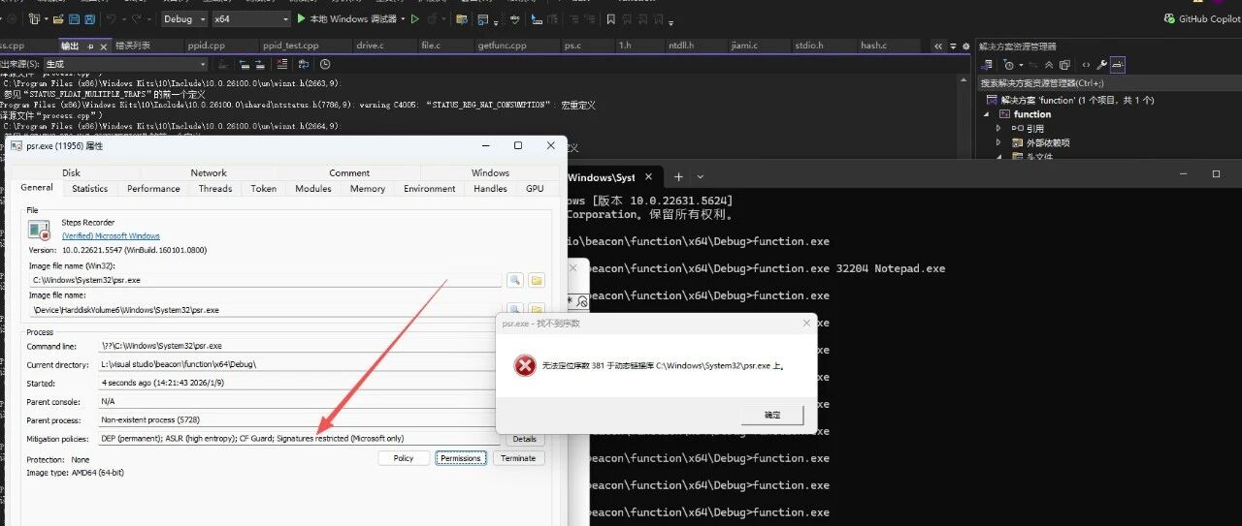Click the pending changes filter clock icon

click(x=1010, y=65)
